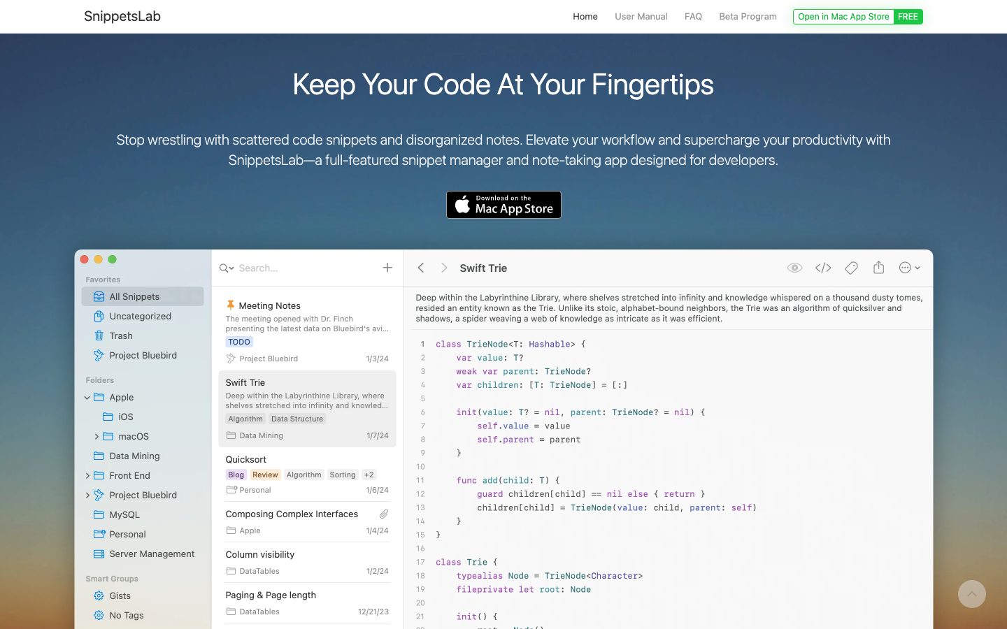Click the pin icon on Meeting Notes
Image resolution: width=1007 pixels, height=629 pixels.
point(230,305)
